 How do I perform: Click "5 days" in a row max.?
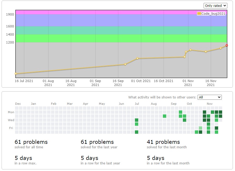(x=23, y=158)
